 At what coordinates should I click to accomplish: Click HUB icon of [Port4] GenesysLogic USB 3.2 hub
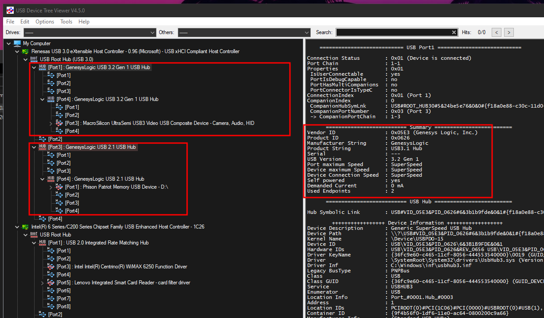[x=51, y=99]
